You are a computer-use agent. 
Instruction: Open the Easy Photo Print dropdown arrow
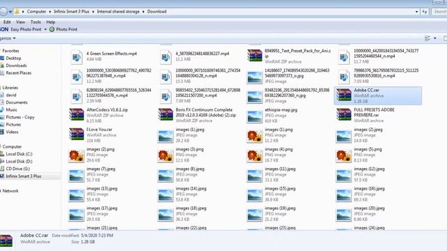[x=45, y=29]
